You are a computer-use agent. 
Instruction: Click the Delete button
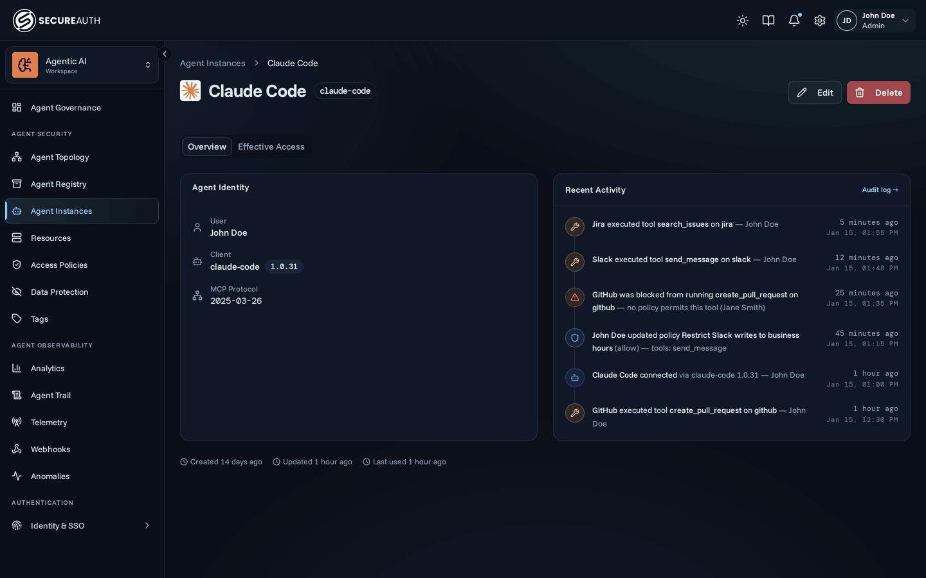878,92
